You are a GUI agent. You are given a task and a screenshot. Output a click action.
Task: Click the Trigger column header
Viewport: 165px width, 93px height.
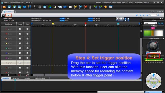(x=20, y=24)
